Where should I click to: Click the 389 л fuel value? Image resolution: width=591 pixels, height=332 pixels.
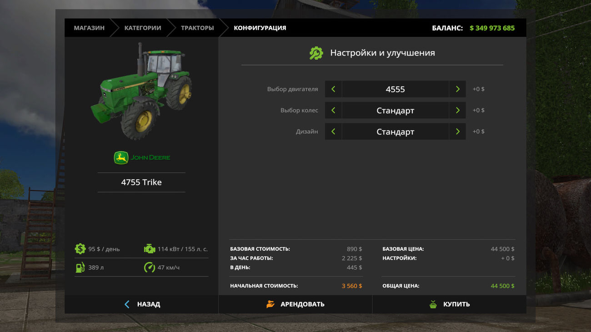coord(96,268)
